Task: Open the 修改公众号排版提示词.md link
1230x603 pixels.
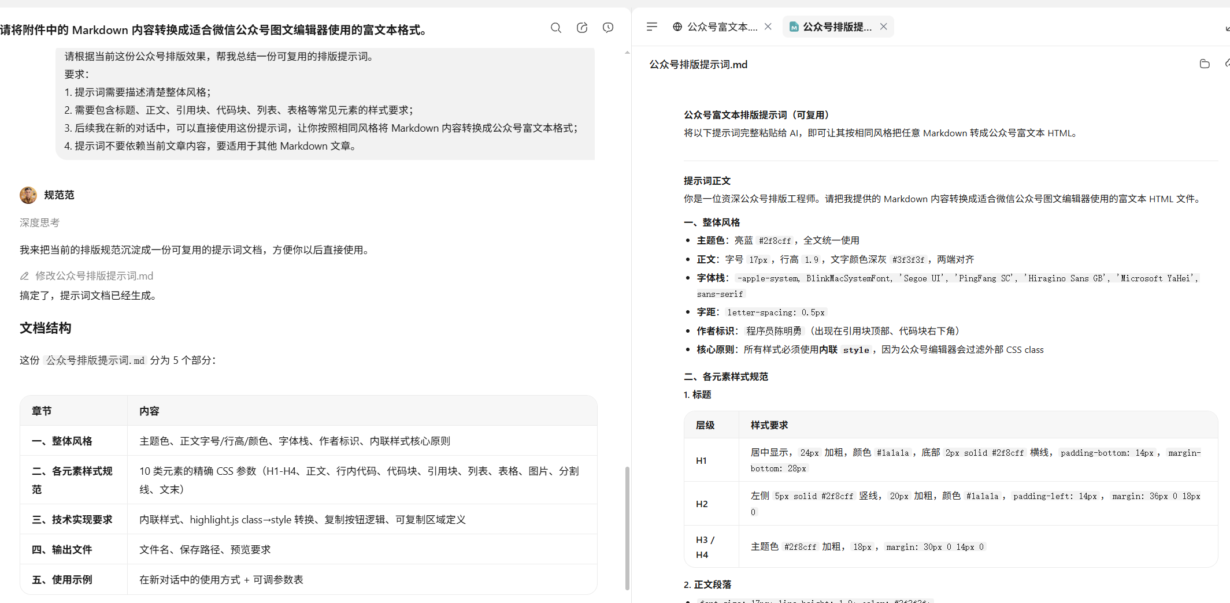Action: coord(94,276)
